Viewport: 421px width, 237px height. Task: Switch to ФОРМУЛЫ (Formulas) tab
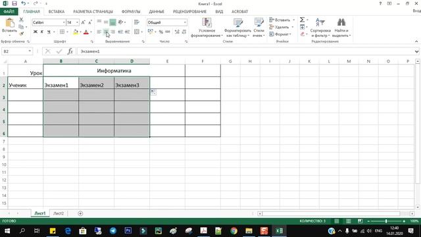click(x=131, y=12)
